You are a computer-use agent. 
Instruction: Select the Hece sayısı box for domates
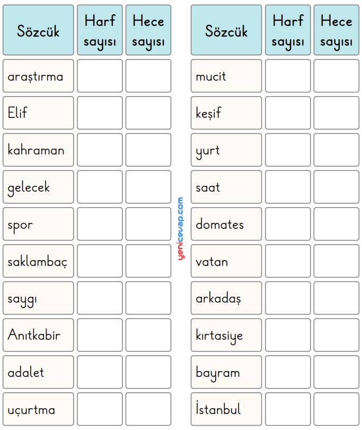click(x=336, y=224)
